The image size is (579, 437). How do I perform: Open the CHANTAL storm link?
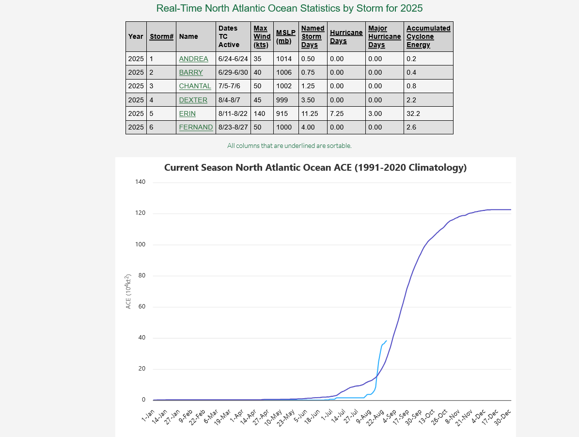coord(195,86)
